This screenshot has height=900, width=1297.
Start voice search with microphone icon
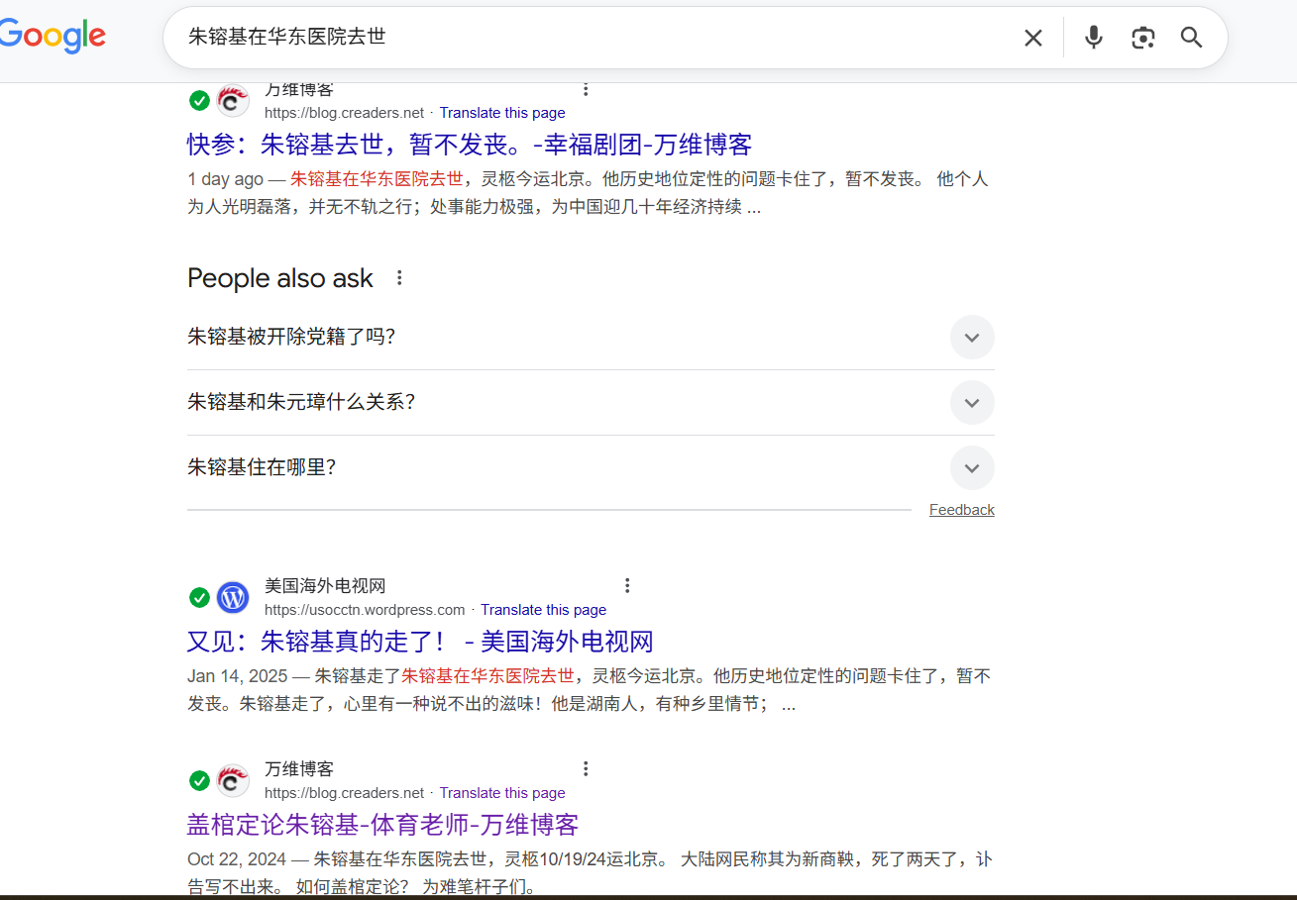1093,38
